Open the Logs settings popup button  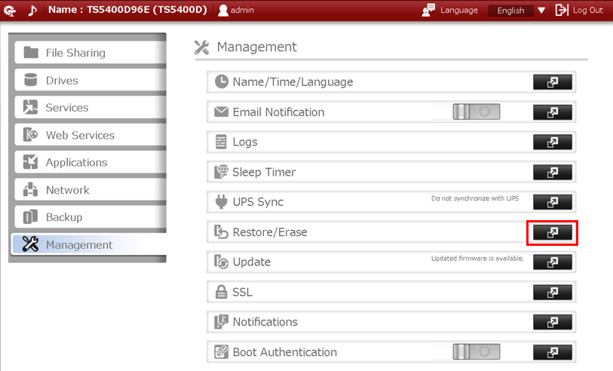[552, 142]
